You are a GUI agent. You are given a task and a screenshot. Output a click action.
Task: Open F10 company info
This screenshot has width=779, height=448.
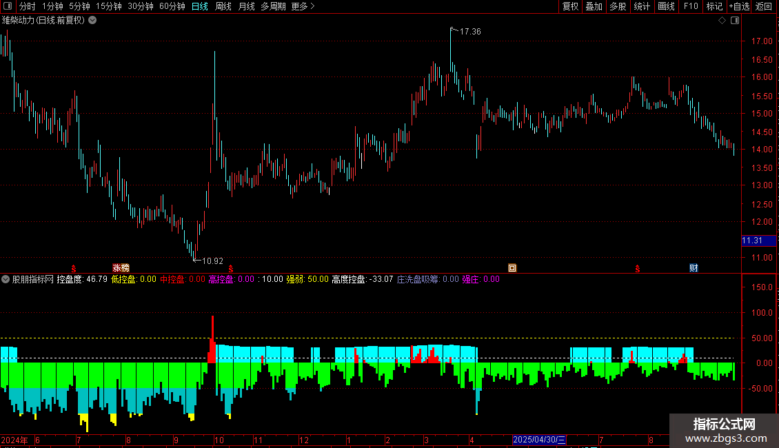click(x=691, y=6)
